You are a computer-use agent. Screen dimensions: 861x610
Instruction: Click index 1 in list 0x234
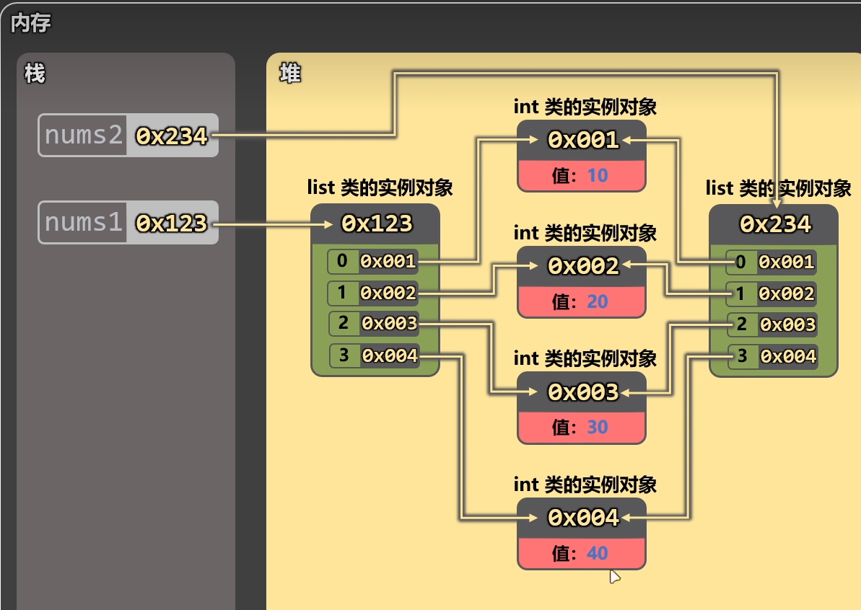point(740,294)
